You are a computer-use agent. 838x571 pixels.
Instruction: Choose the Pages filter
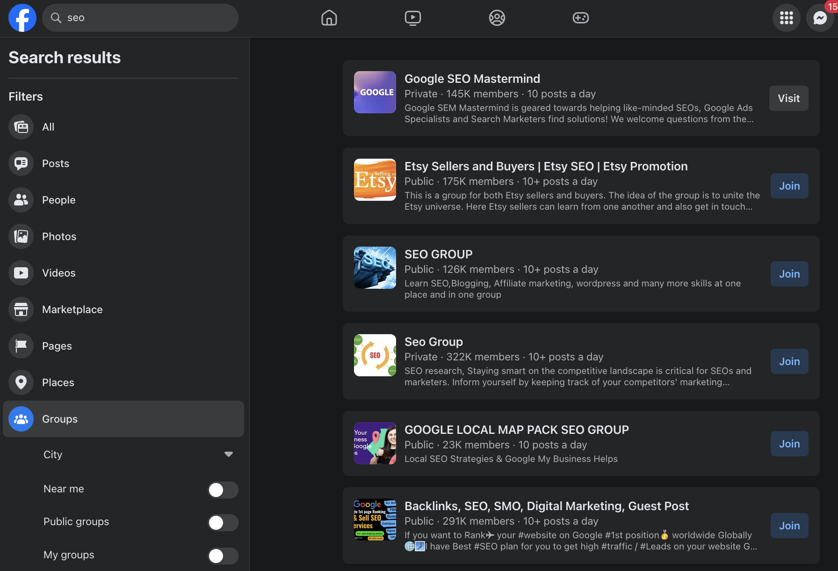(57, 346)
